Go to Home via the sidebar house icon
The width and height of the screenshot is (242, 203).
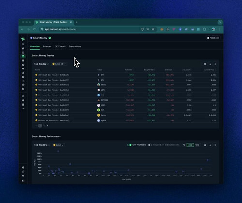pos(23,48)
